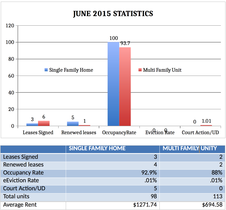Viewport: 226px width, 210px height.
Task: Click the Renewed leases axis label
Action: point(79,133)
